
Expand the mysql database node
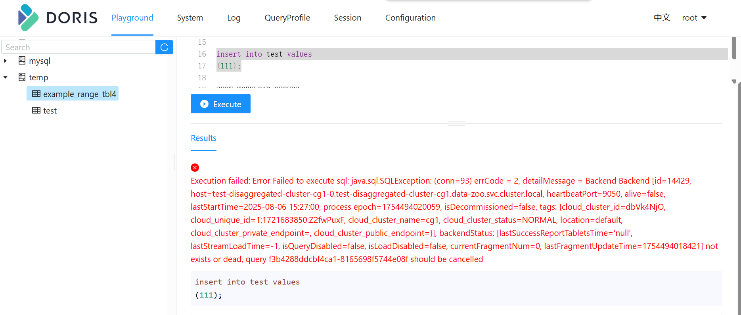pyautogui.click(x=5, y=61)
